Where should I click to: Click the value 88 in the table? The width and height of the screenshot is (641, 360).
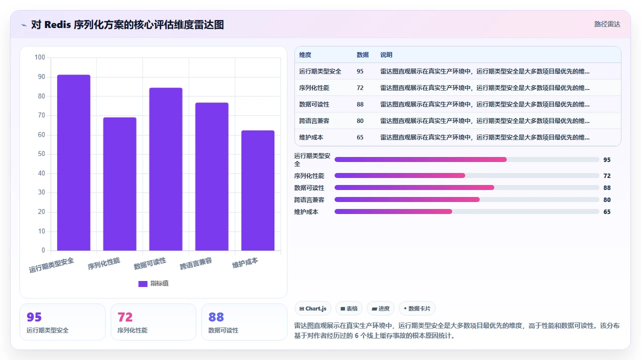(360, 104)
